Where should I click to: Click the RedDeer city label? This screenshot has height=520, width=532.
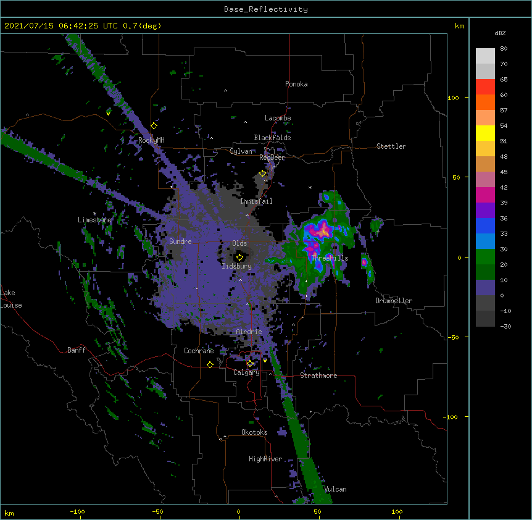click(x=272, y=157)
